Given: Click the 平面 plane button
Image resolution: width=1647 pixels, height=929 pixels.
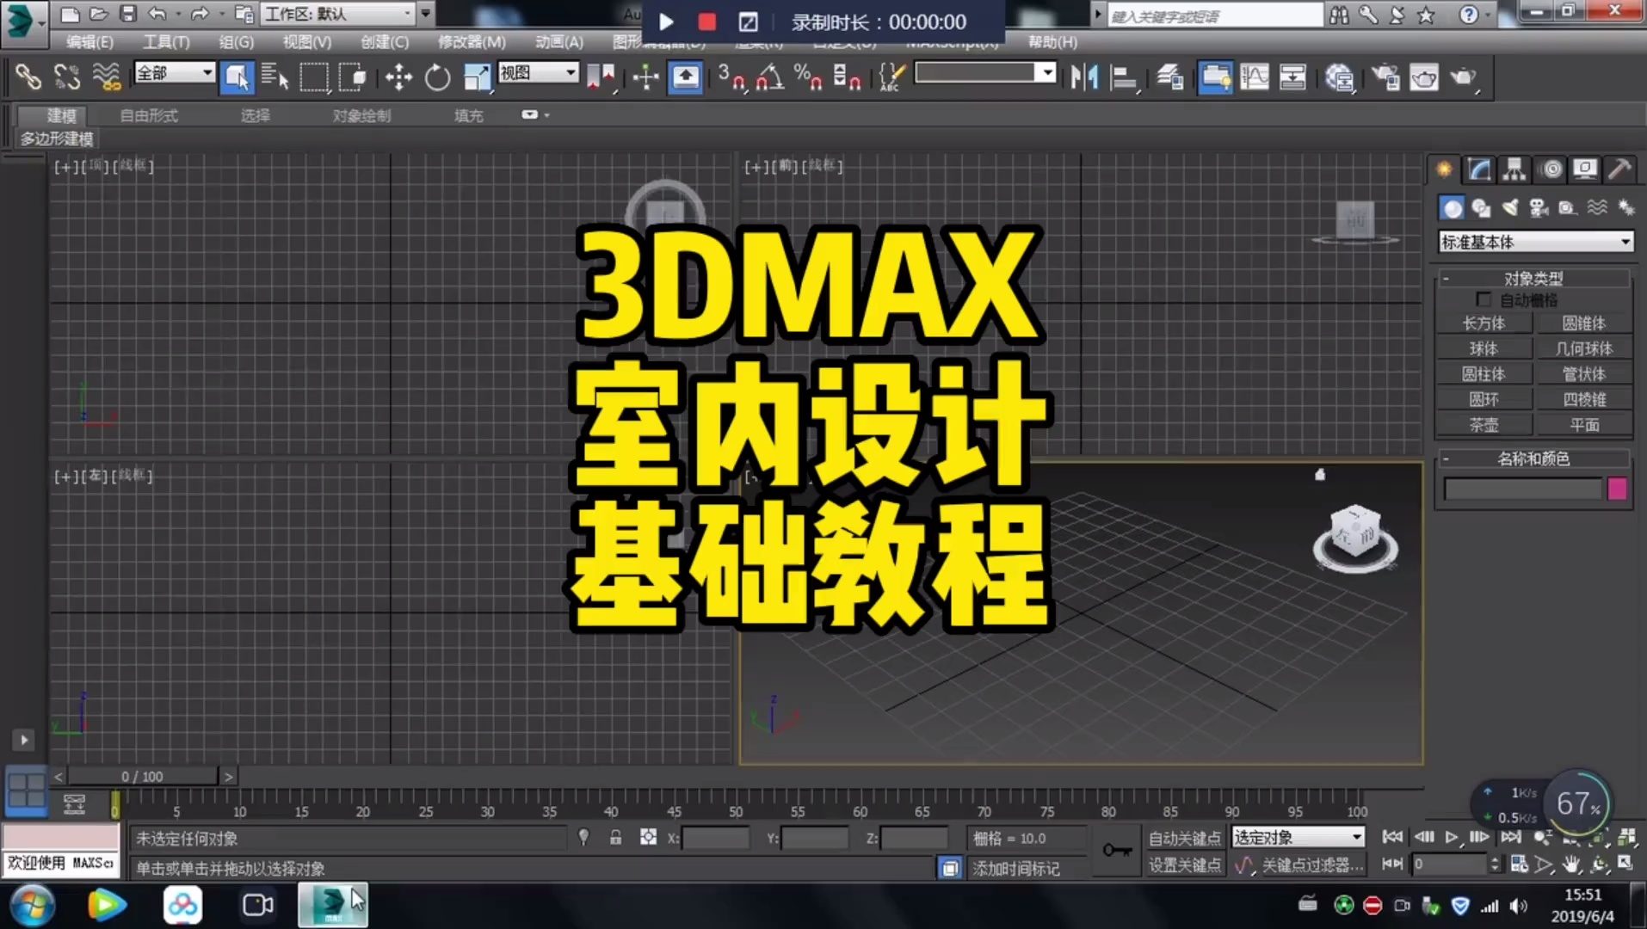Looking at the screenshot, I should pyautogui.click(x=1584, y=425).
